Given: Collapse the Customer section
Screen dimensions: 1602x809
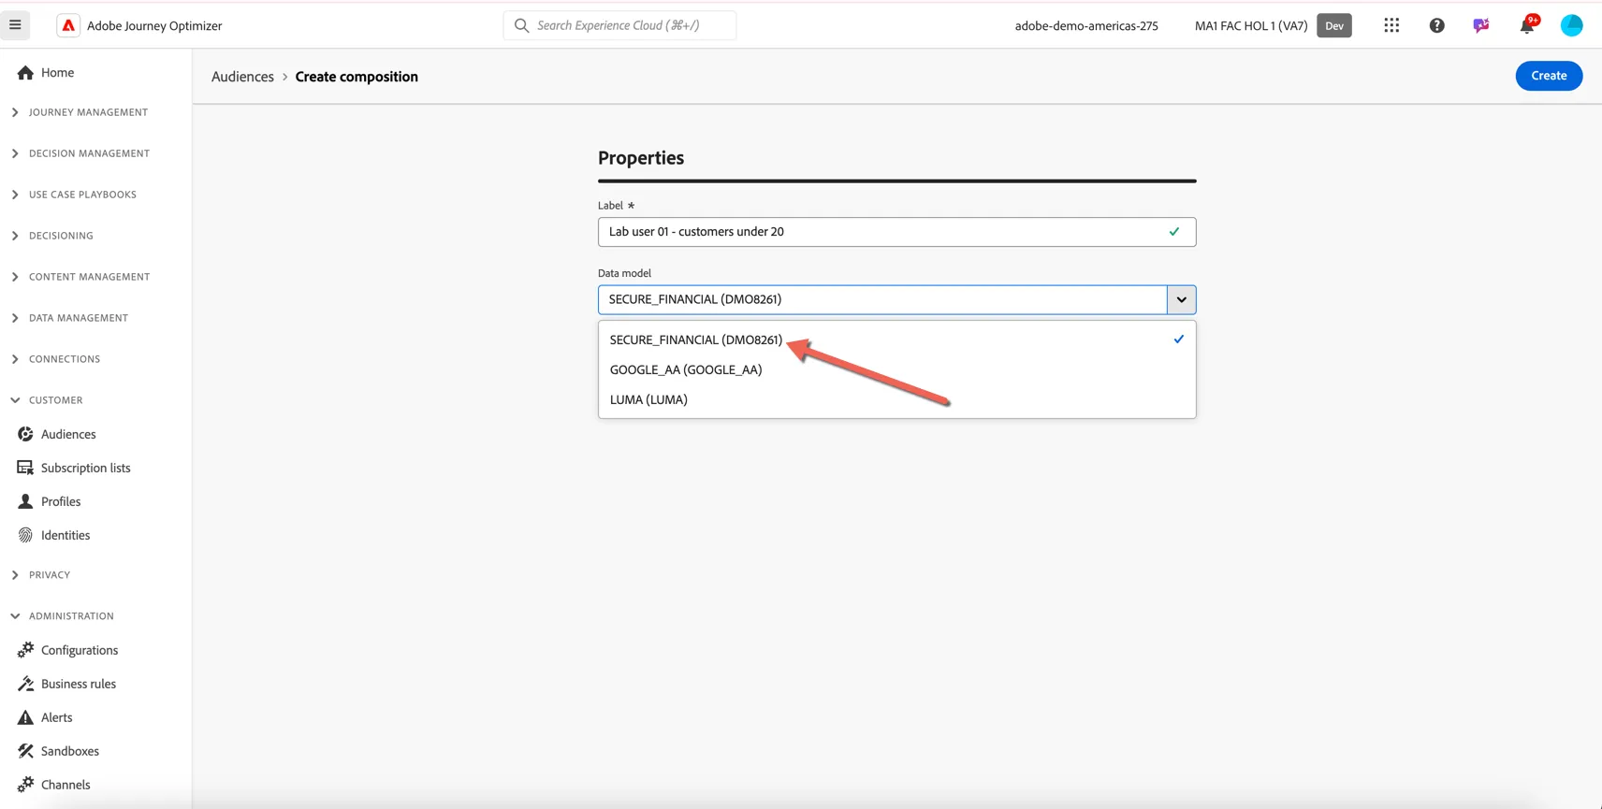Looking at the screenshot, I should [47, 400].
